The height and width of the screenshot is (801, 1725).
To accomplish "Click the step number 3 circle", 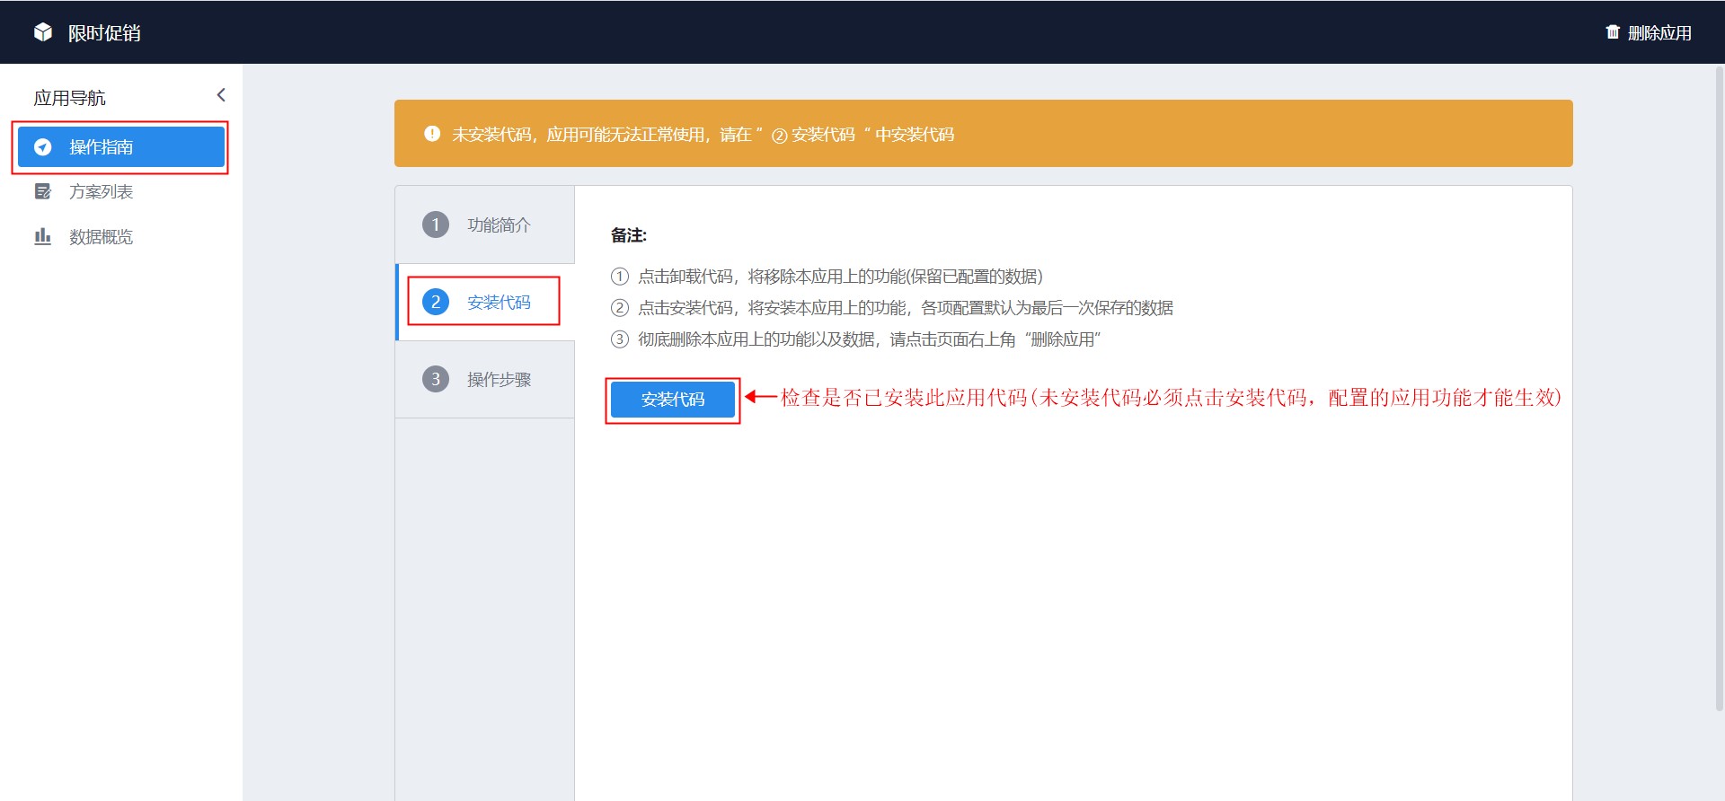I will click(x=436, y=379).
